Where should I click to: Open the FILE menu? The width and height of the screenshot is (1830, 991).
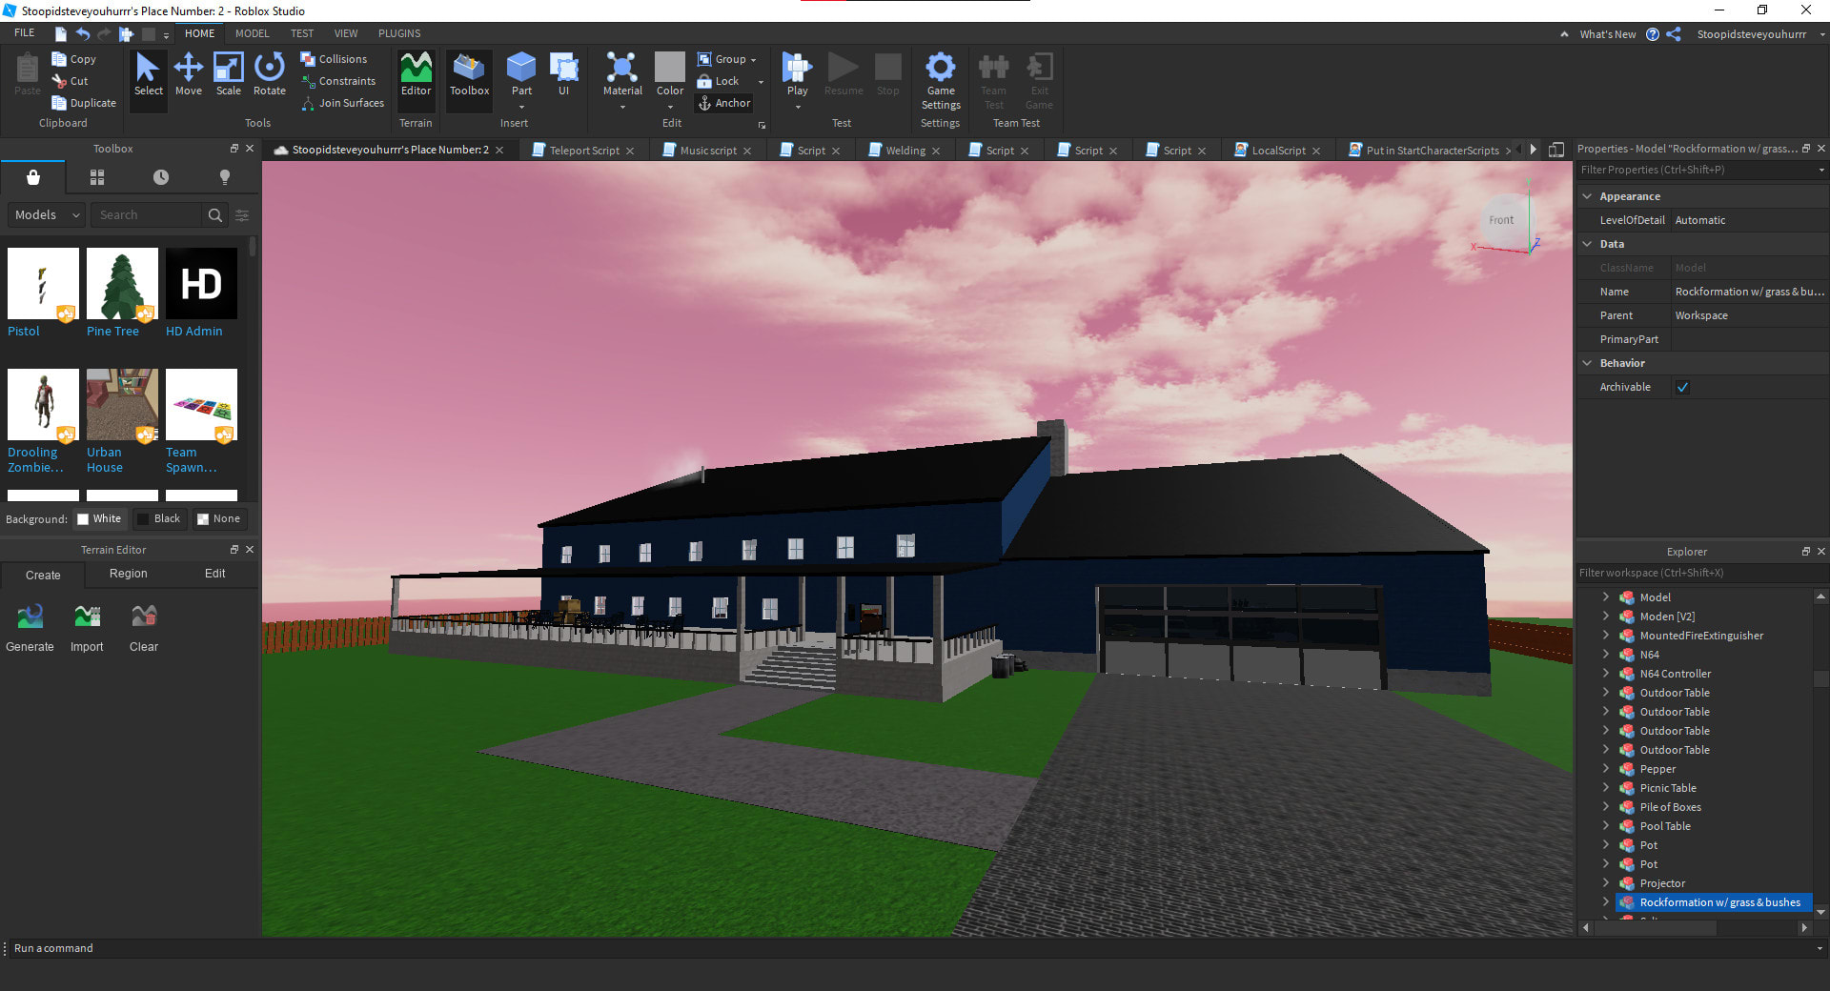tap(24, 33)
